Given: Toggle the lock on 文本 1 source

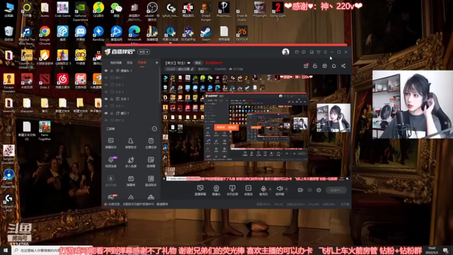Looking at the screenshot, I should point(112,99).
